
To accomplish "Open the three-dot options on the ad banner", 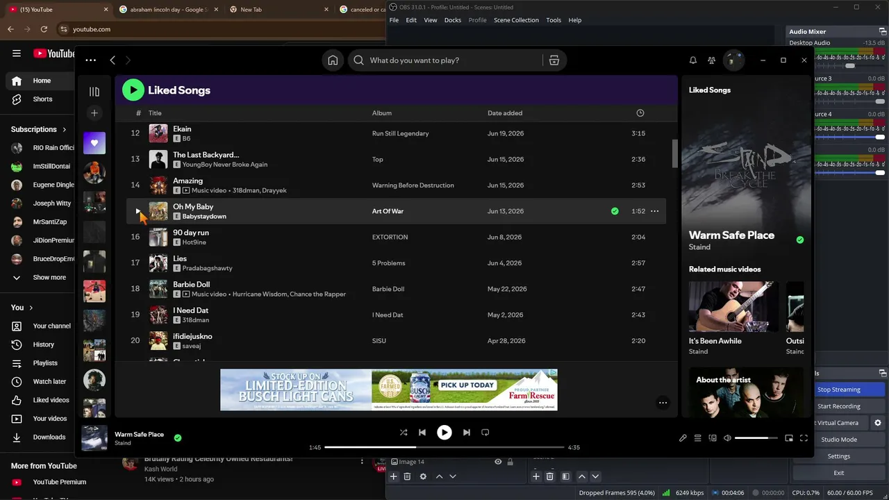I will click(663, 403).
